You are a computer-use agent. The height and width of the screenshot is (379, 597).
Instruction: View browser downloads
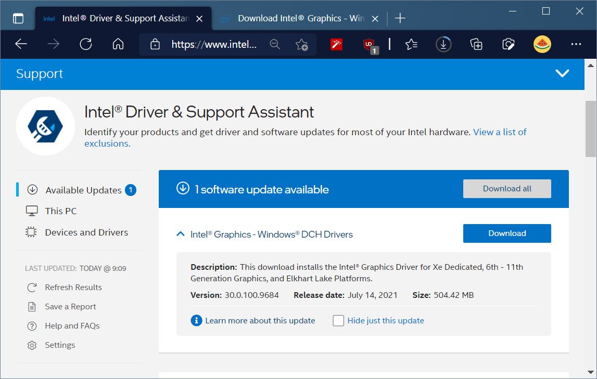tap(443, 44)
